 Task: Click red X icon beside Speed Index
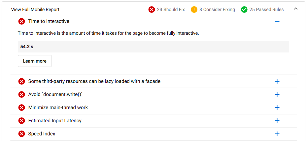tap(21, 134)
